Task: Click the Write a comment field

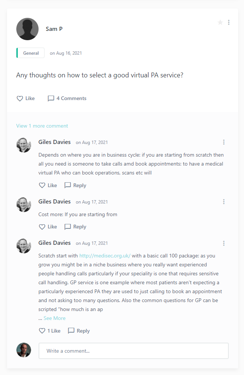Action: pyautogui.click(x=133, y=351)
